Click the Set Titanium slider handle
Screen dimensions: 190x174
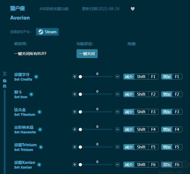click(80, 112)
